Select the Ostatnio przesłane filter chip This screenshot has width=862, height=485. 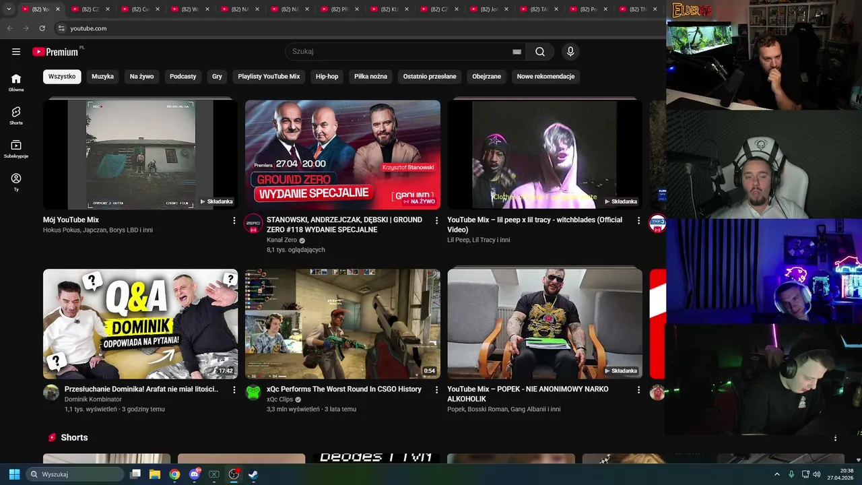430,76
